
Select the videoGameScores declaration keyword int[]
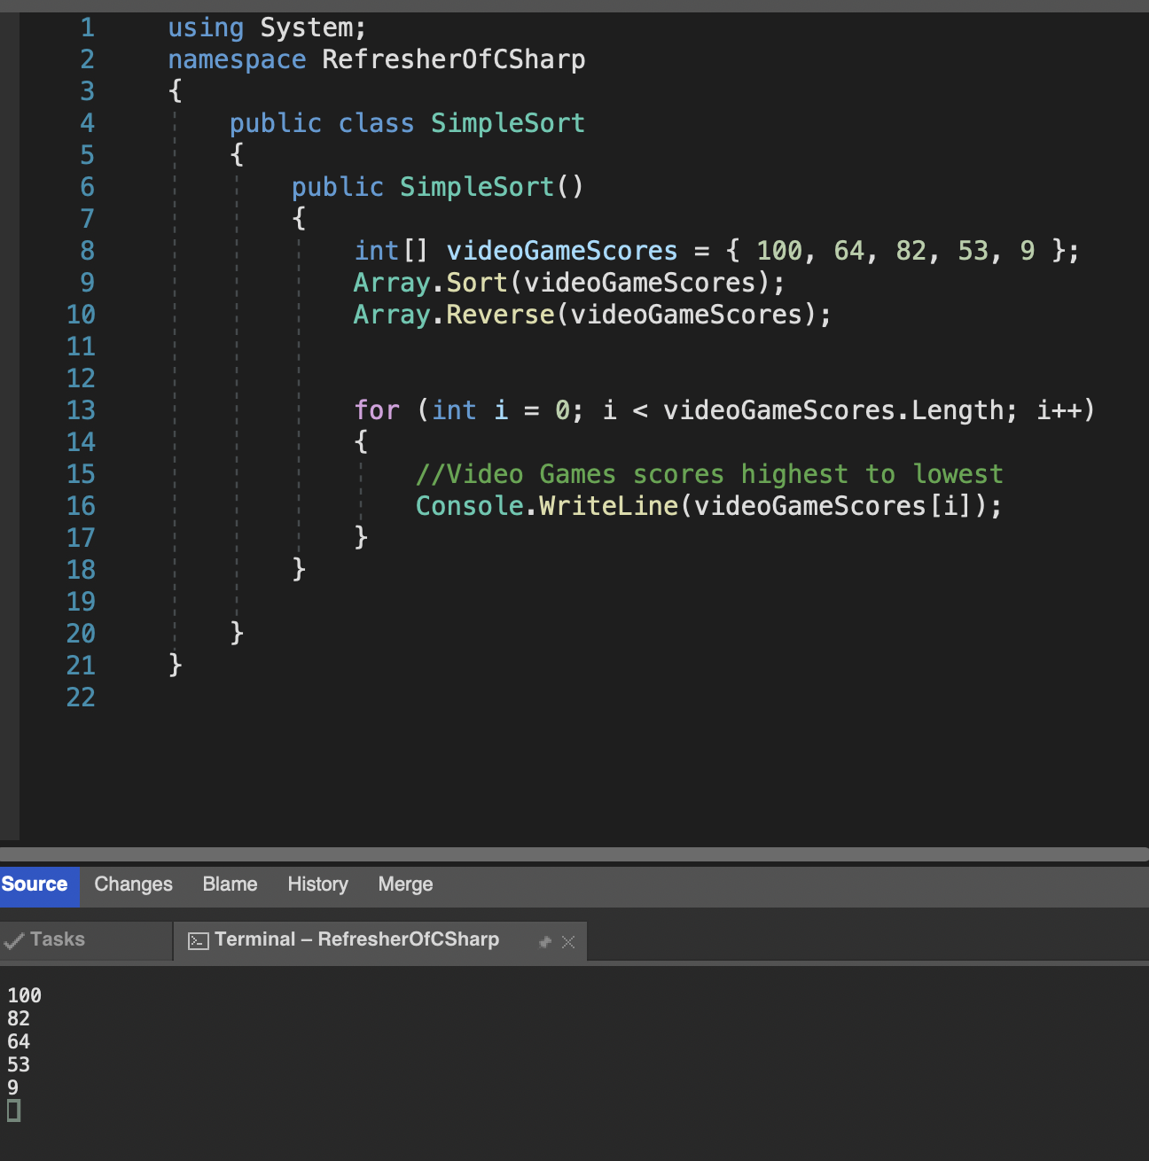tap(390, 251)
